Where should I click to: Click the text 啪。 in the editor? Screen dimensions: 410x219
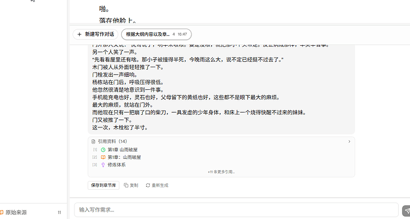(104, 9)
